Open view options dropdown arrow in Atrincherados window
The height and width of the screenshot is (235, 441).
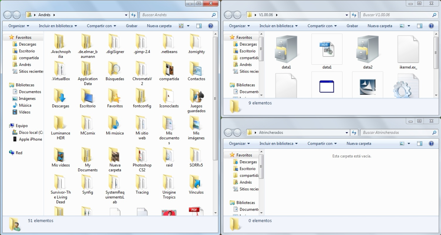[x=409, y=144]
